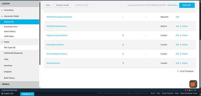Open ReassembleDeviceIntent
This screenshot has width=201, height=96.
point(57,54)
